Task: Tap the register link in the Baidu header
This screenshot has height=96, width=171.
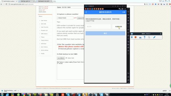Action: pos(123,12)
